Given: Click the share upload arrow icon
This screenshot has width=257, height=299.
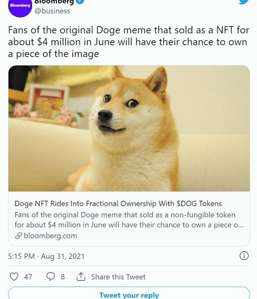Looking at the screenshot, I should (81, 276).
